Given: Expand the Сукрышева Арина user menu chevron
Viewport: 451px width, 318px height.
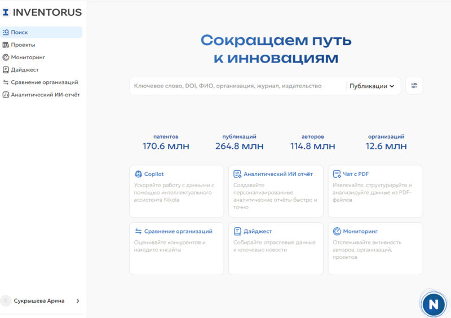Looking at the screenshot, I should 78,301.
